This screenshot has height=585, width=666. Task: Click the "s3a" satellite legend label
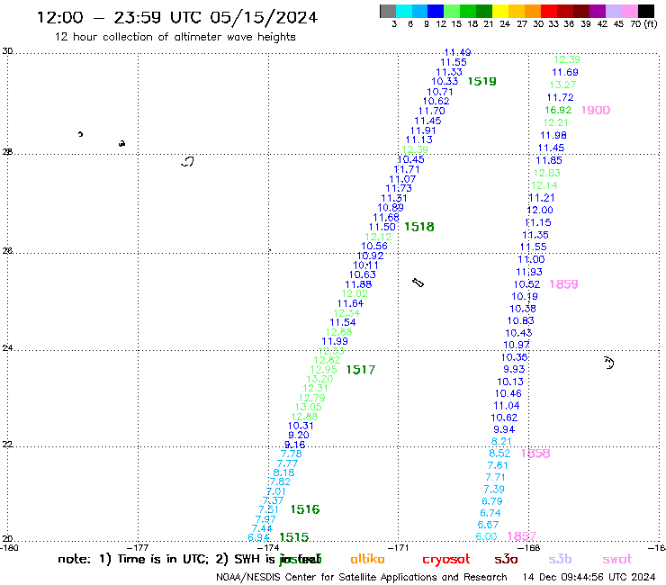tap(506, 559)
